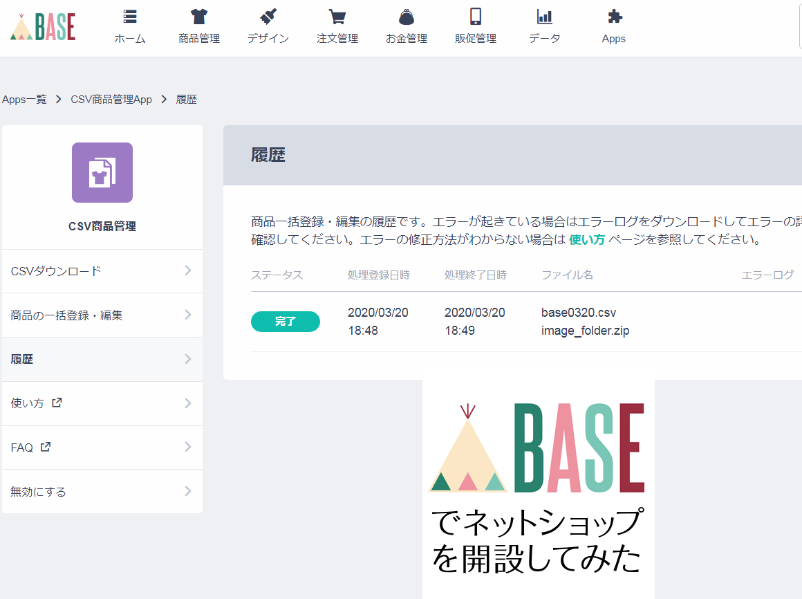The height and width of the screenshot is (599, 802).
Task: Open Home via the server-stack icon
Action: coord(130,17)
